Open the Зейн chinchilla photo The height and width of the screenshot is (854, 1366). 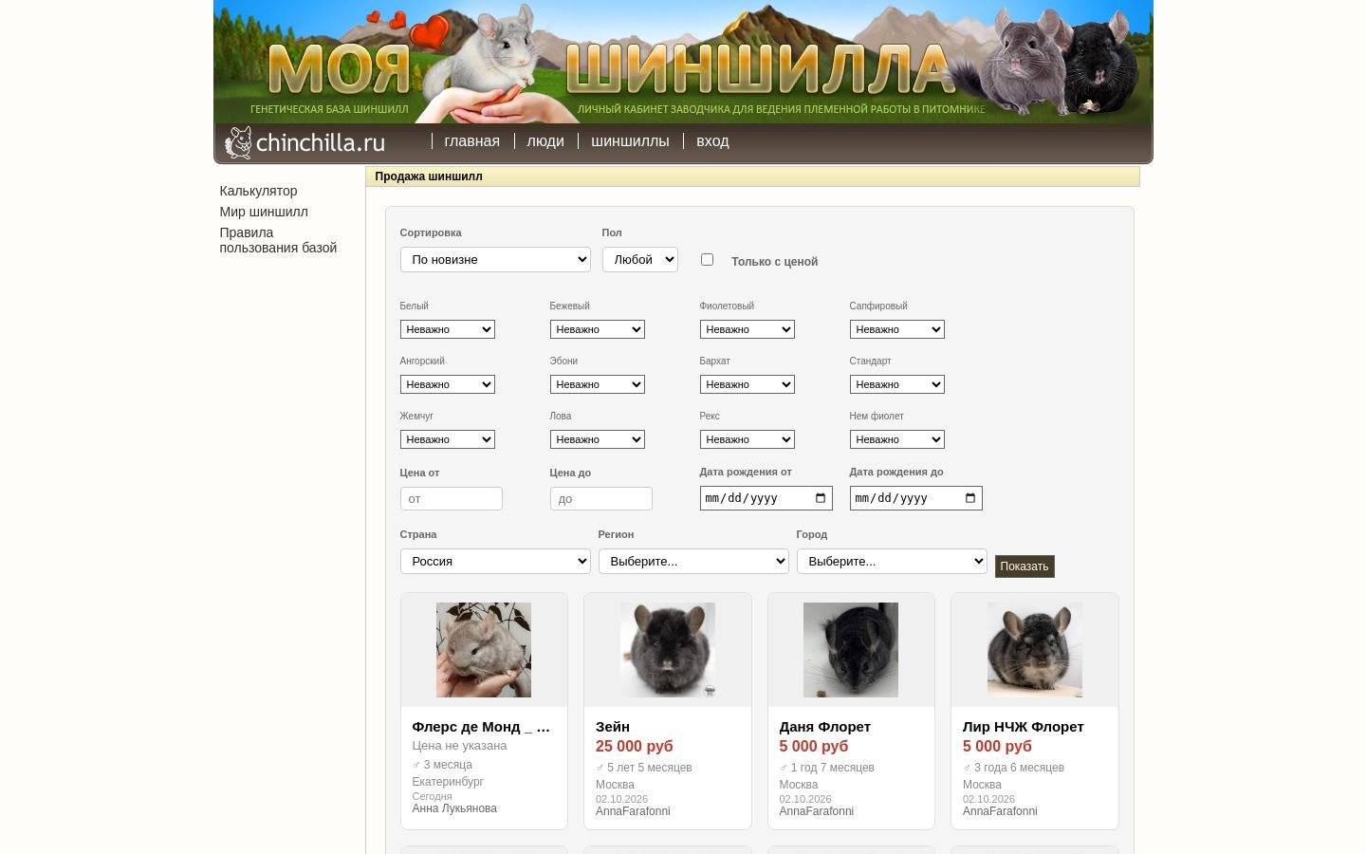click(668, 650)
